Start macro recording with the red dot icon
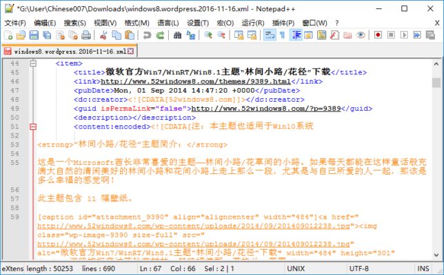The width and height of the screenshot is (444, 275). click(x=379, y=35)
